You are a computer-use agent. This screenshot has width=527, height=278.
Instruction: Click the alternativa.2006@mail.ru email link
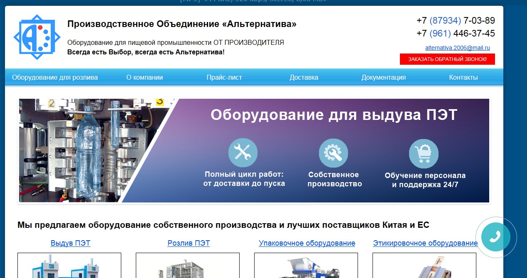tap(457, 48)
